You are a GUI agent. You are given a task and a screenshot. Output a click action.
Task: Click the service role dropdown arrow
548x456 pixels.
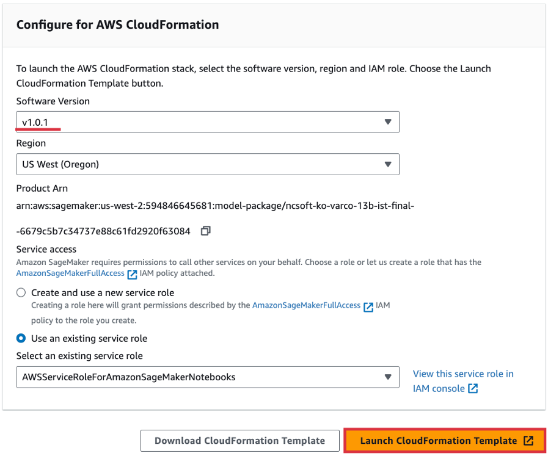[x=387, y=377]
